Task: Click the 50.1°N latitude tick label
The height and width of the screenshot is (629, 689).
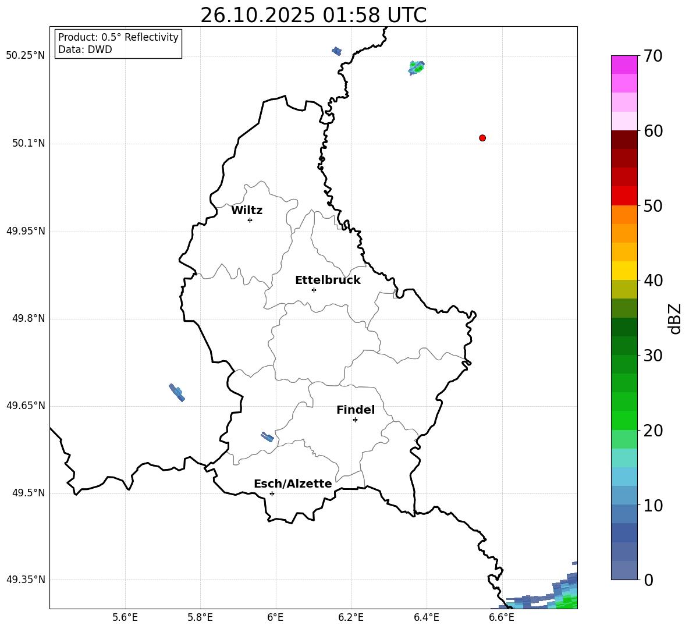Action: 29,143
